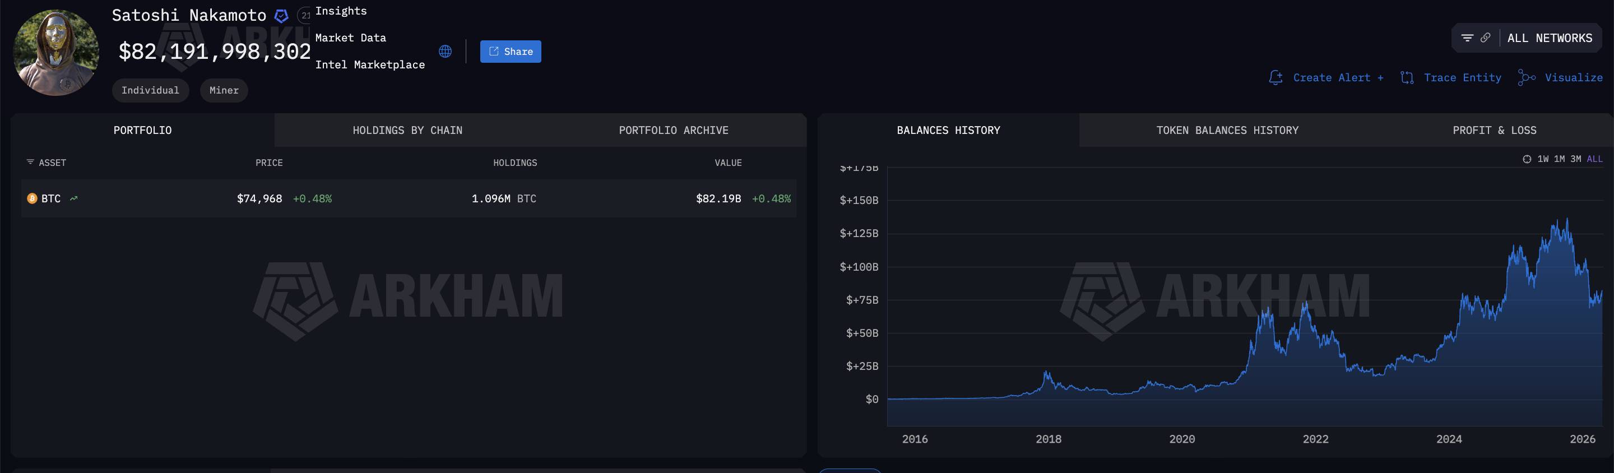Click the orange Bitcoin coin icon
Image resolution: width=1614 pixels, height=473 pixels.
32,198
